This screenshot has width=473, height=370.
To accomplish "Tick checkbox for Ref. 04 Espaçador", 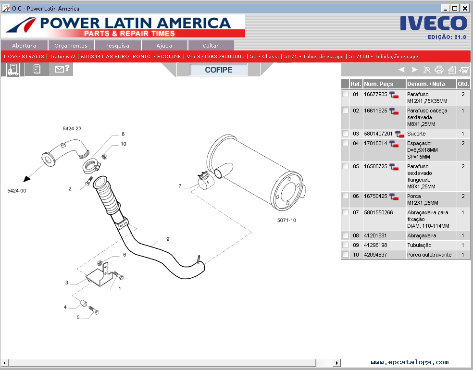I will pyautogui.click(x=346, y=143).
